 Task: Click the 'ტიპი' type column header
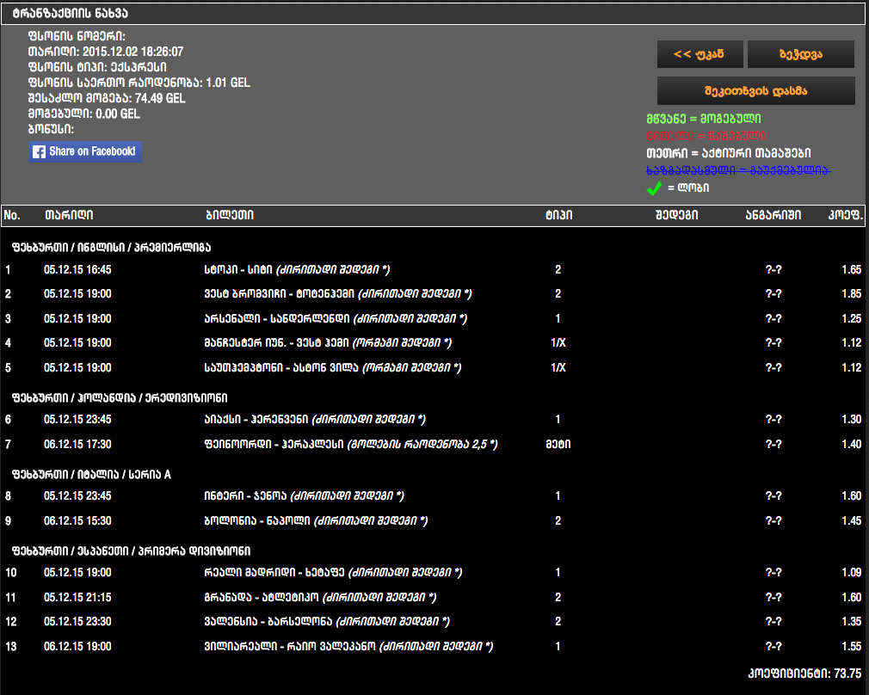(x=558, y=215)
